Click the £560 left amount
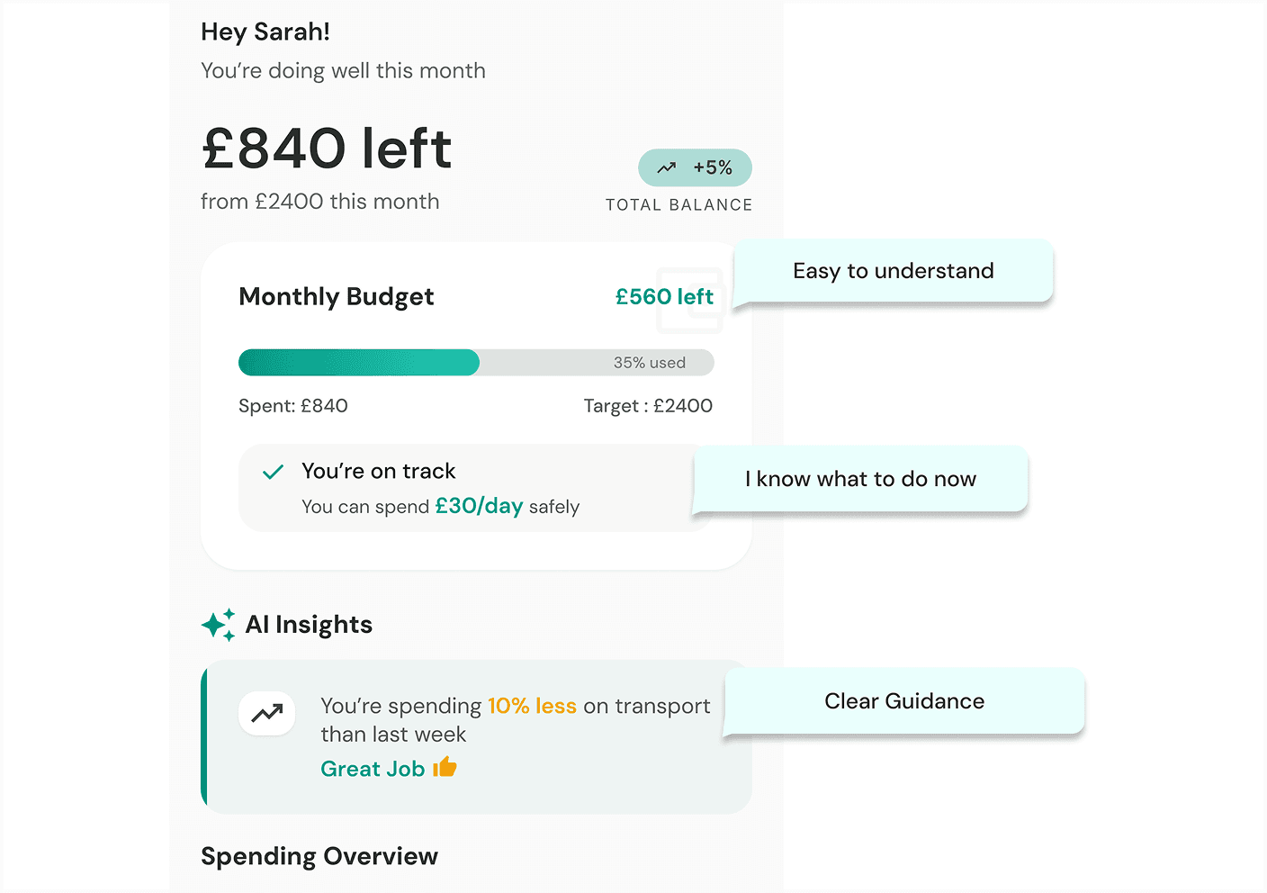This screenshot has width=1267, height=893. pyautogui.click(x=663, y=297)
